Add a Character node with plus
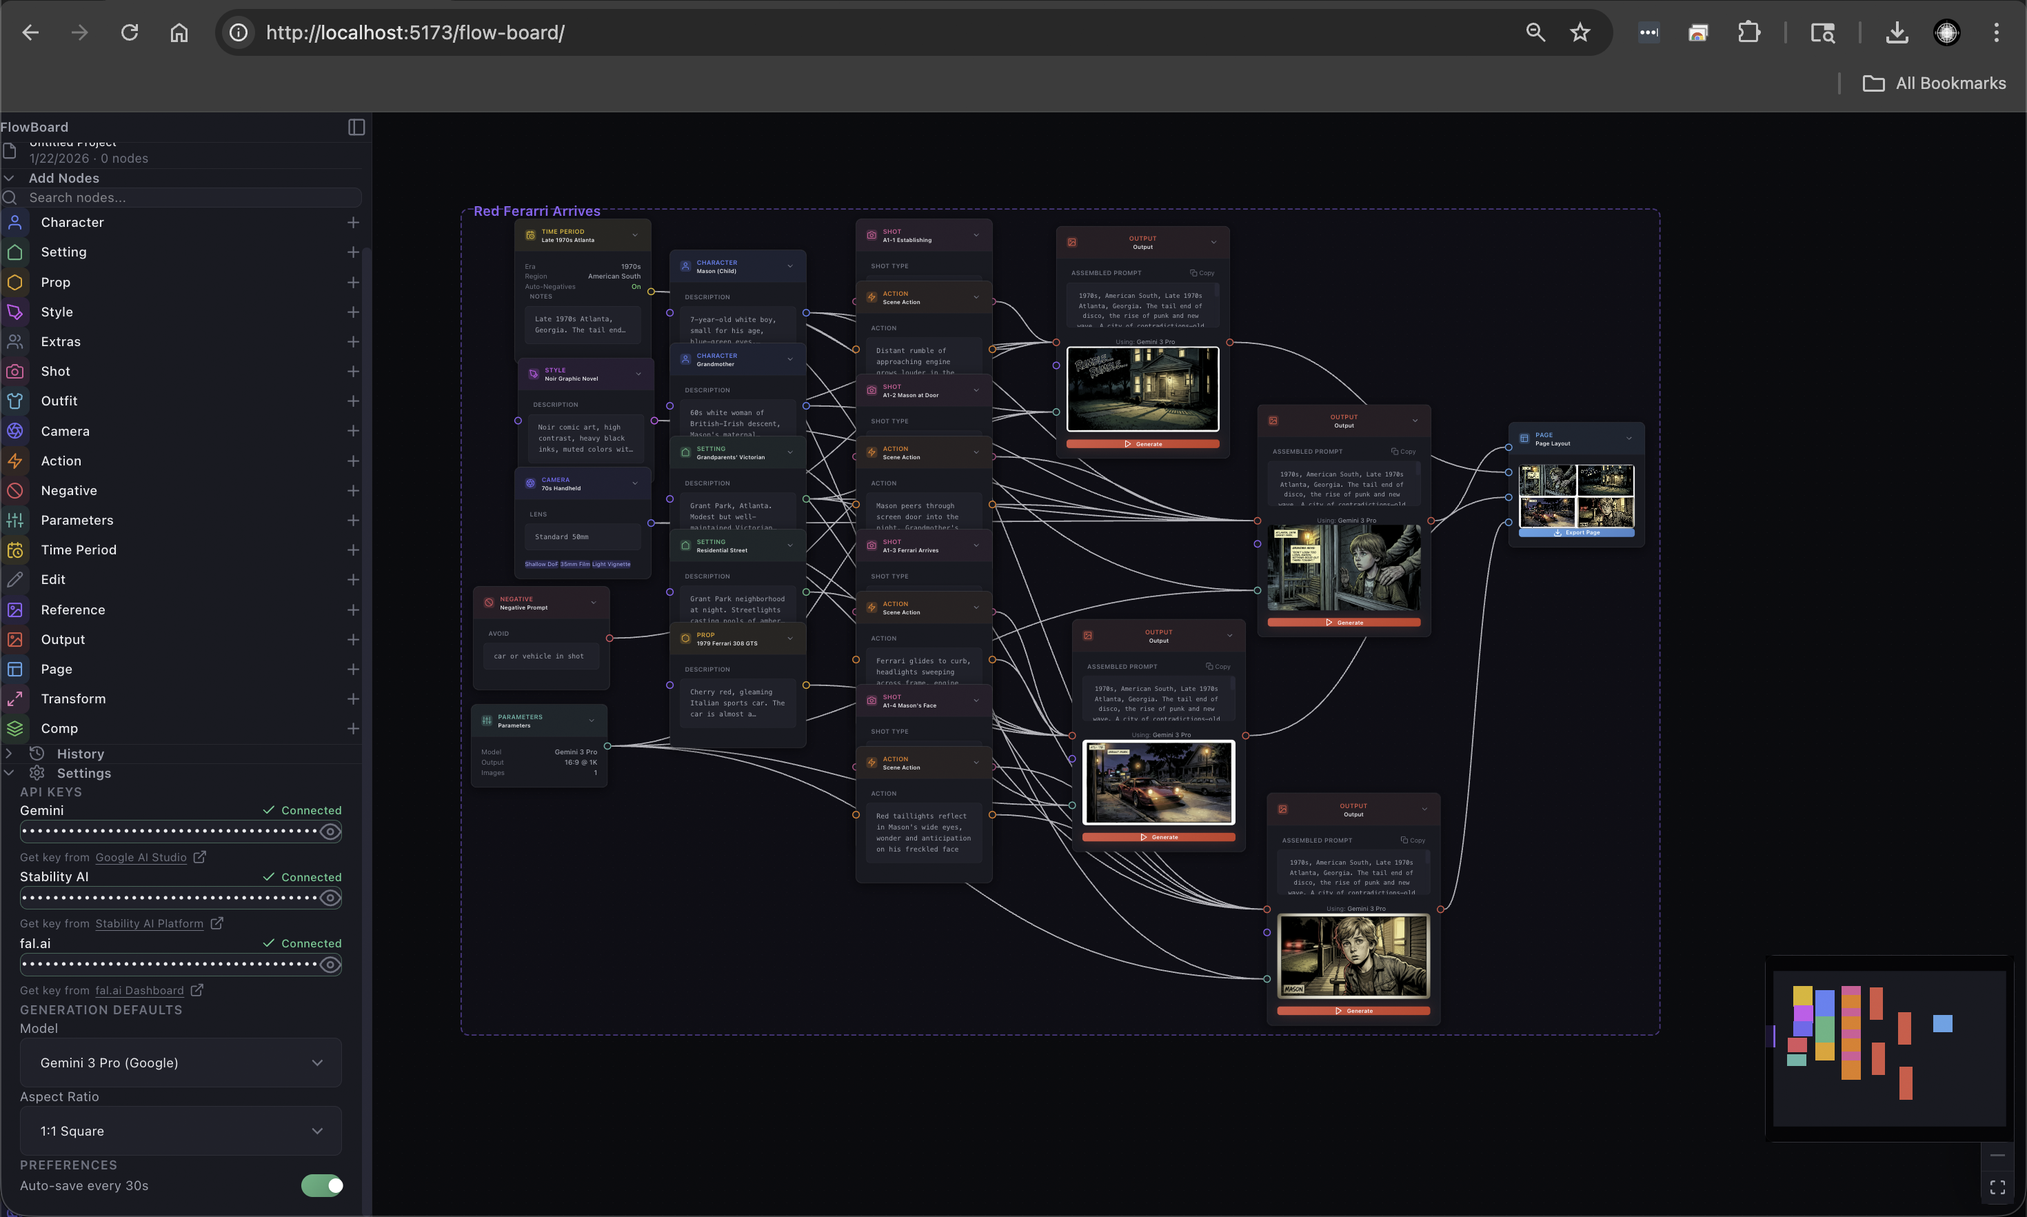Image resolution: width=2027 pixels, height=1217 pixels. tap(352, 222)
